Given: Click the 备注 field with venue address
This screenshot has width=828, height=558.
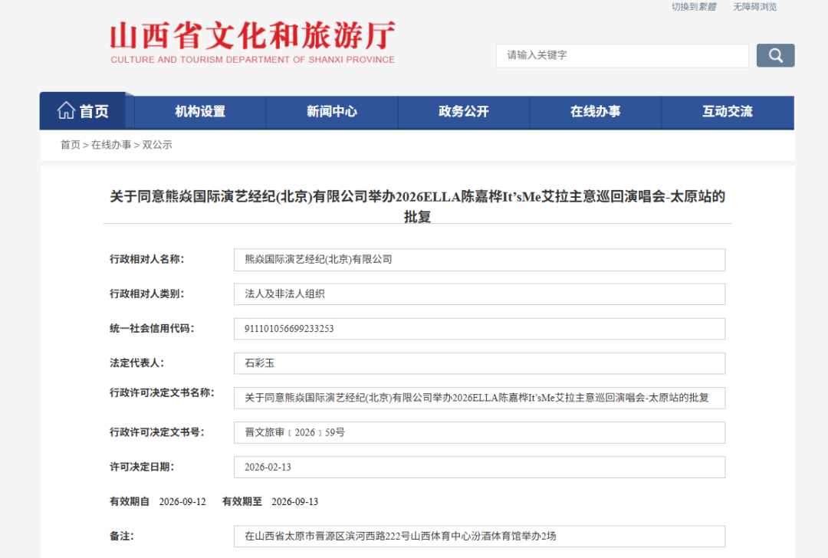Looking at the screenshot, I should 479,537.
